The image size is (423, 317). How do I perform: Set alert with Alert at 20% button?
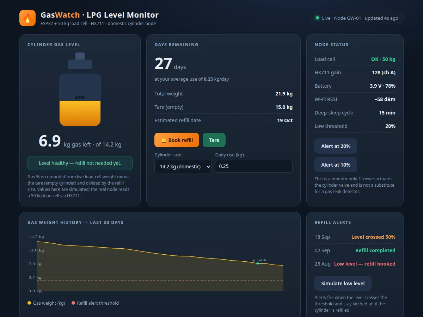(x=336, y=146)
